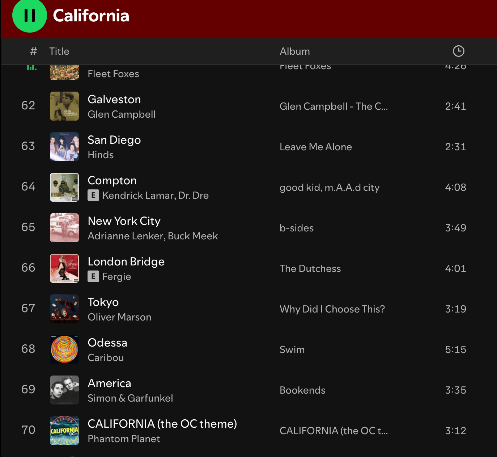Click track number 69
The image size is (497, 457).
point(28,390)
